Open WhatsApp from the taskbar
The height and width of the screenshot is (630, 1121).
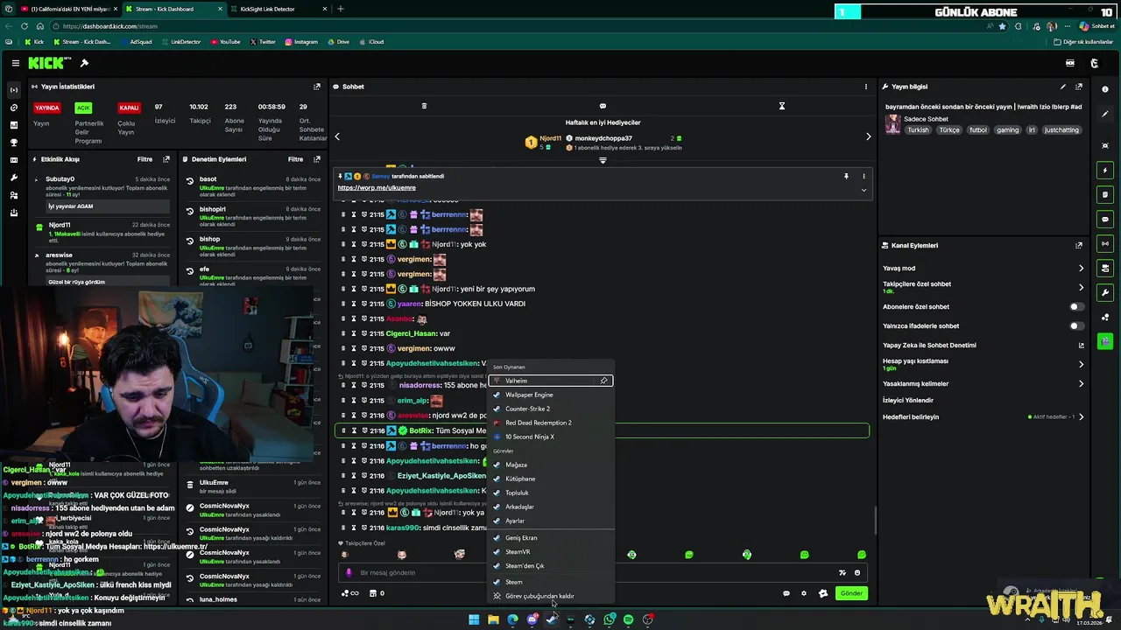(609, 619)
